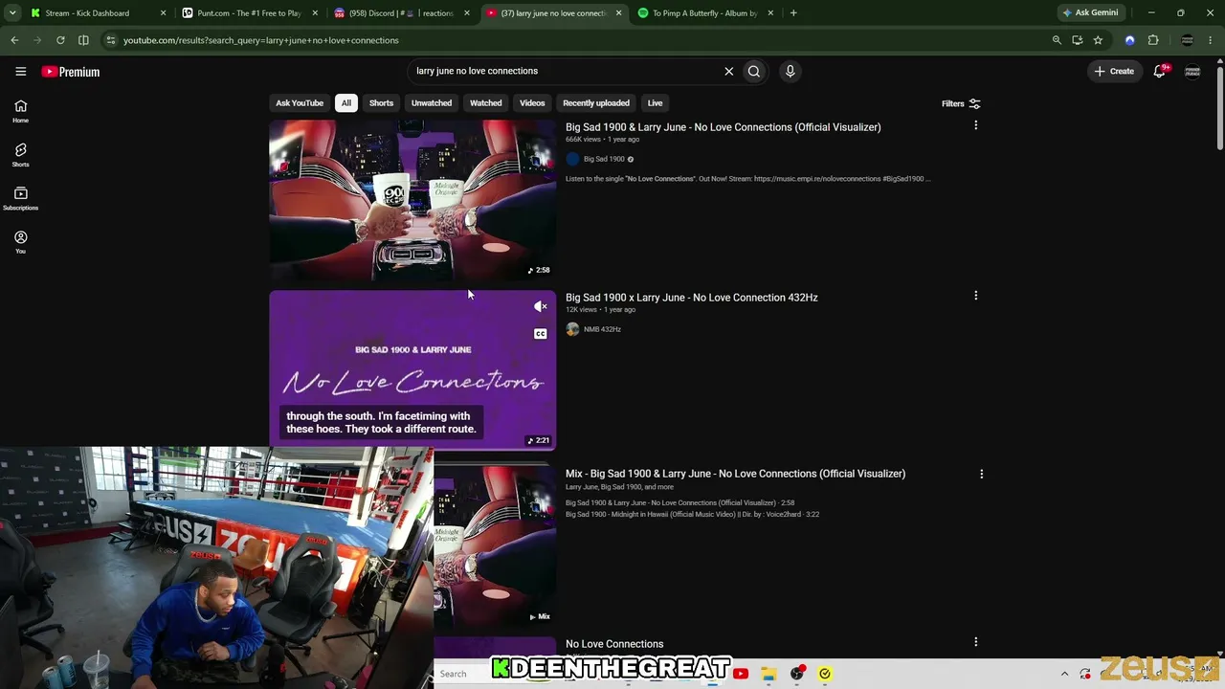Image resolution: width=1225 pixels, height=689 pixels.
Task: Click the magnifier search button
Action: [x=754, y=71]
